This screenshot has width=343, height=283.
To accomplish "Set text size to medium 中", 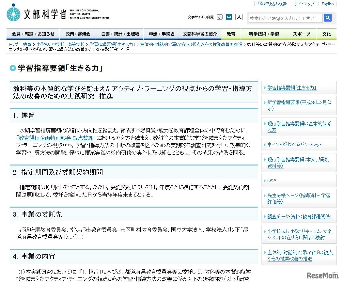I will (229, 17).
